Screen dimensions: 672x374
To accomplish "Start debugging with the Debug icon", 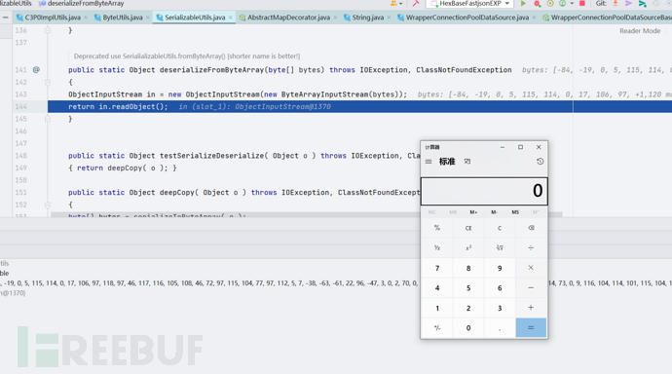I will point(537,4).
